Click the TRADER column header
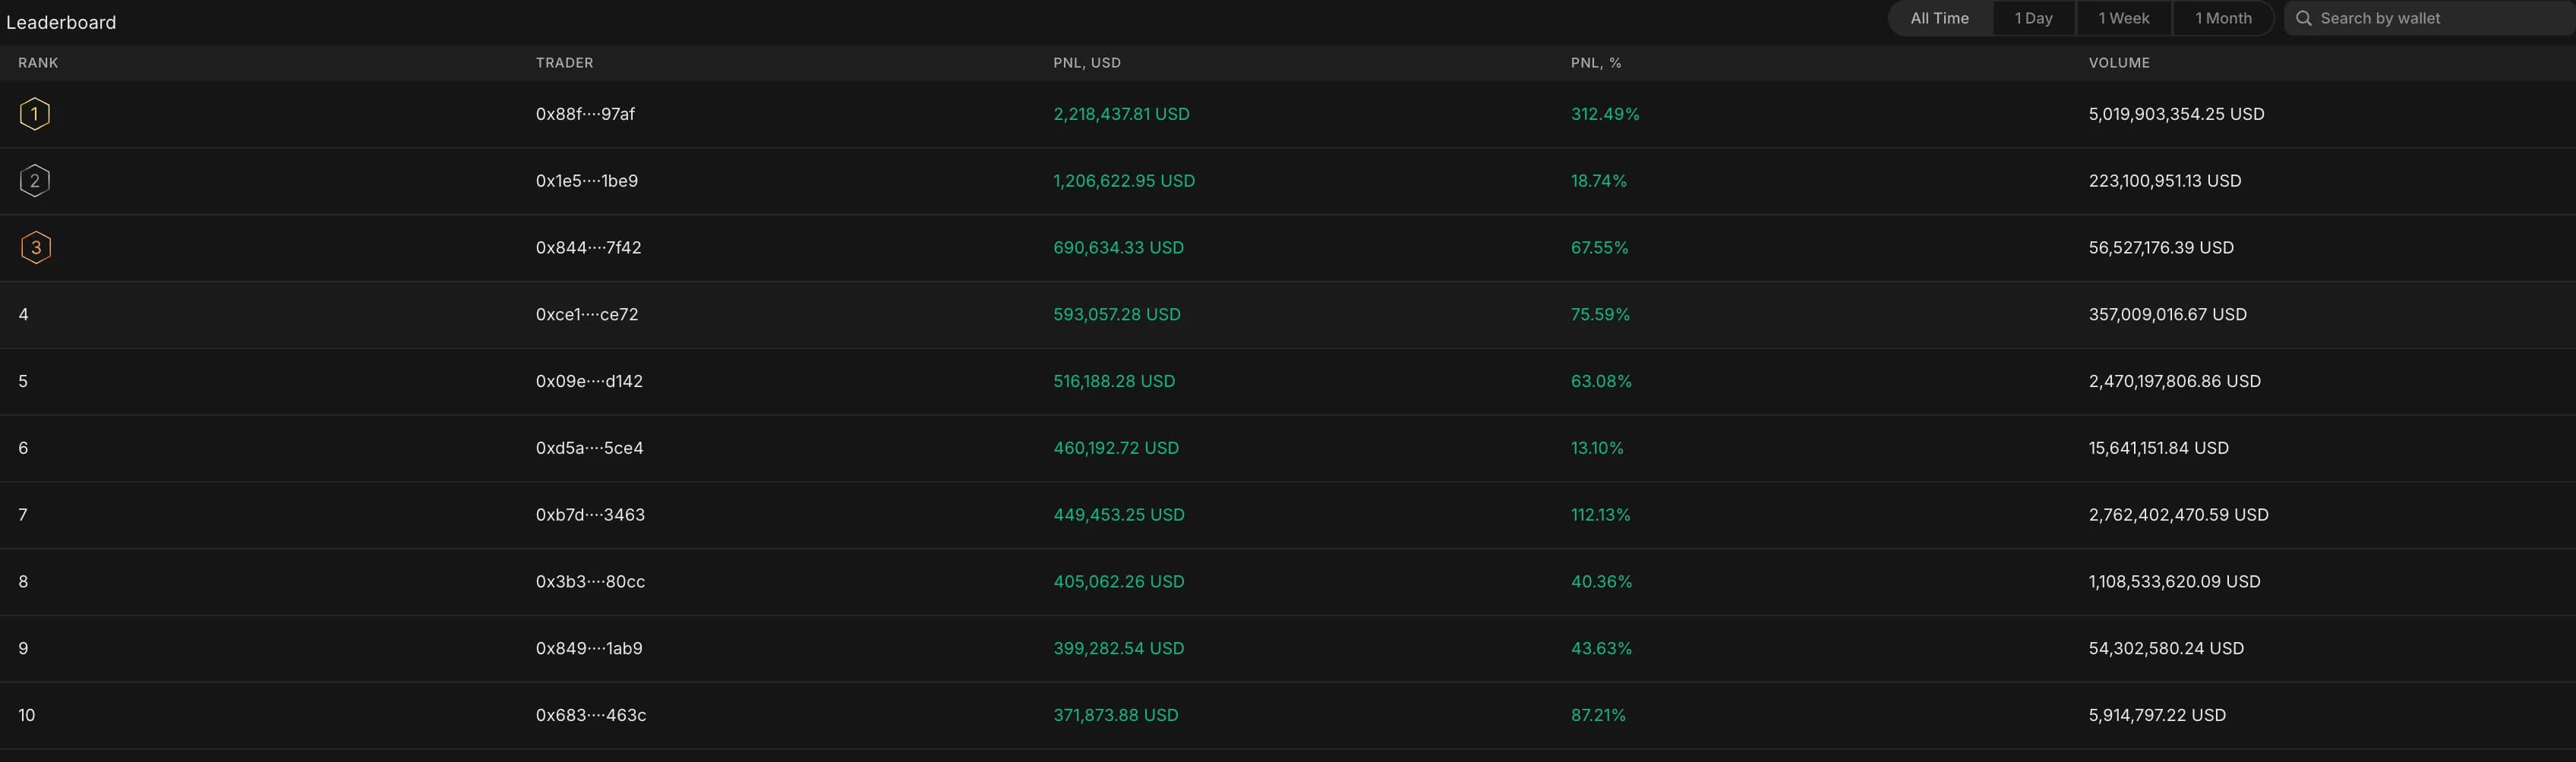 coord(564,62)
